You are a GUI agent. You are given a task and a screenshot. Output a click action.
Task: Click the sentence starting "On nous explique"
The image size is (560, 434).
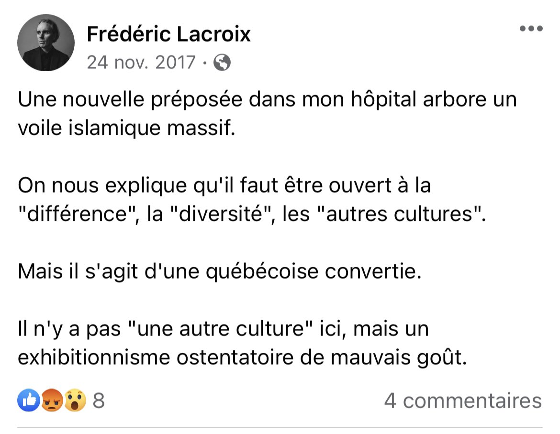252,200
